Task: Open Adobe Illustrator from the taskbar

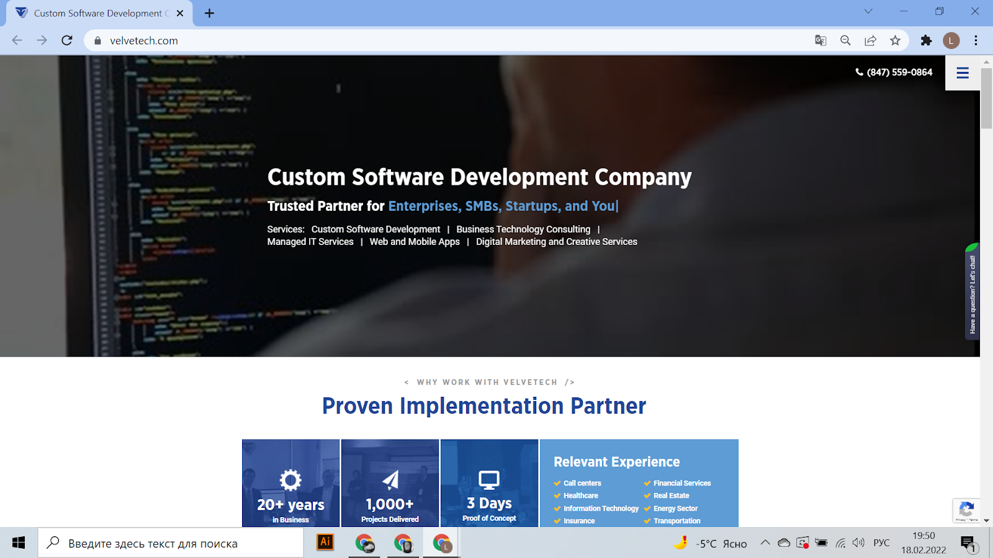Action: coord(325,542)
